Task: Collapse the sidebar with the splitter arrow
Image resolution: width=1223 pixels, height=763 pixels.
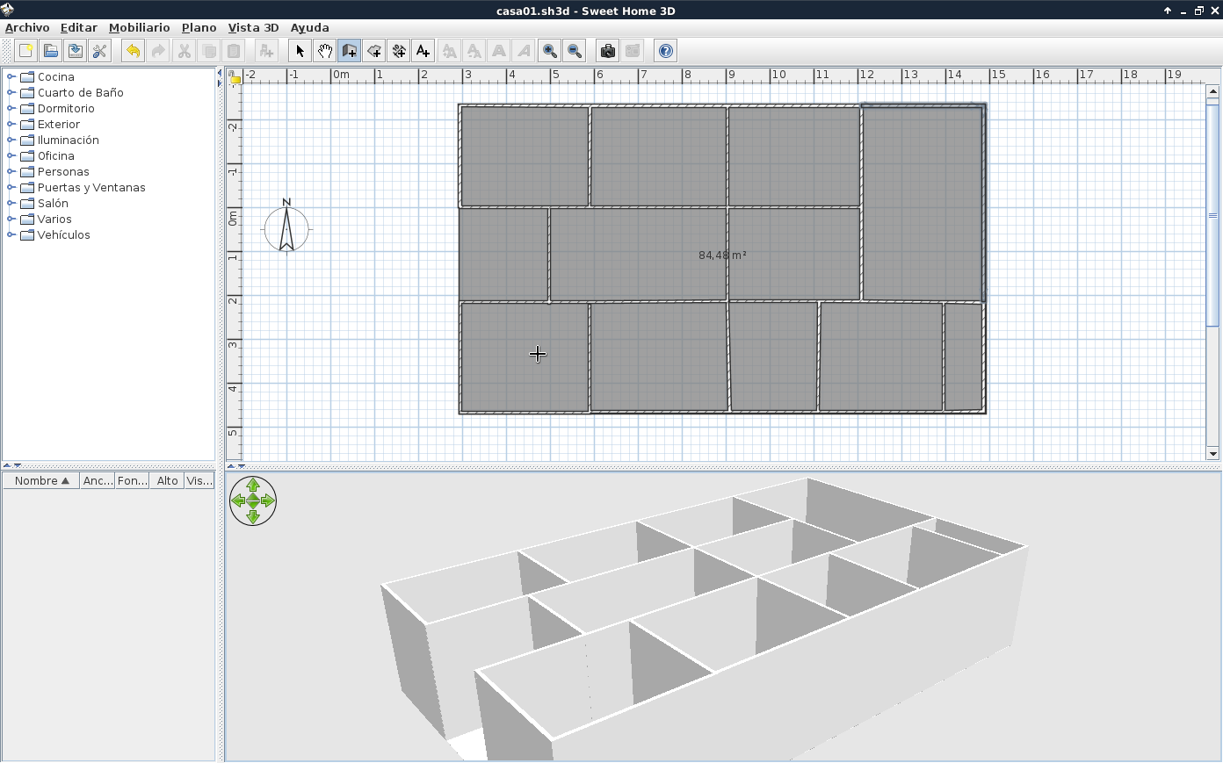Action: [220, 74]
